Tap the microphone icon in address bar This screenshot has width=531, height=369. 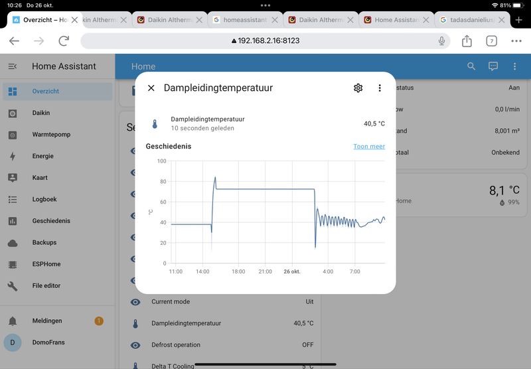(441, 41)
